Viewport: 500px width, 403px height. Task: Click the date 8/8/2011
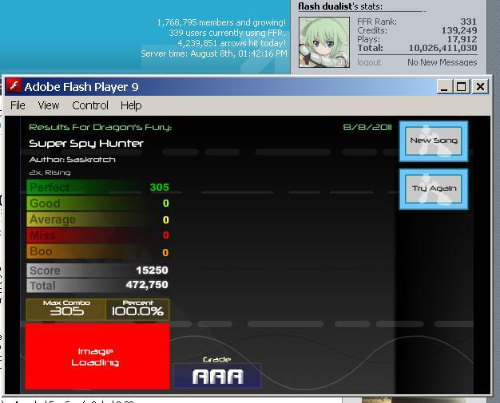(x=367, y=128)
